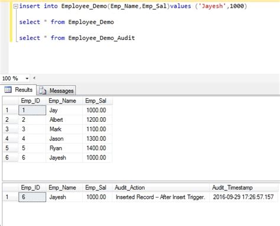Click the Results tab grid icon
This screenshot has height=226, width=280.
[x=8, y=89]
